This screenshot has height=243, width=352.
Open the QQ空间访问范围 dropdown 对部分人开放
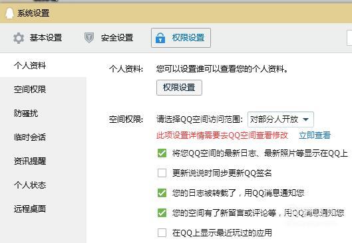[281, 120]
